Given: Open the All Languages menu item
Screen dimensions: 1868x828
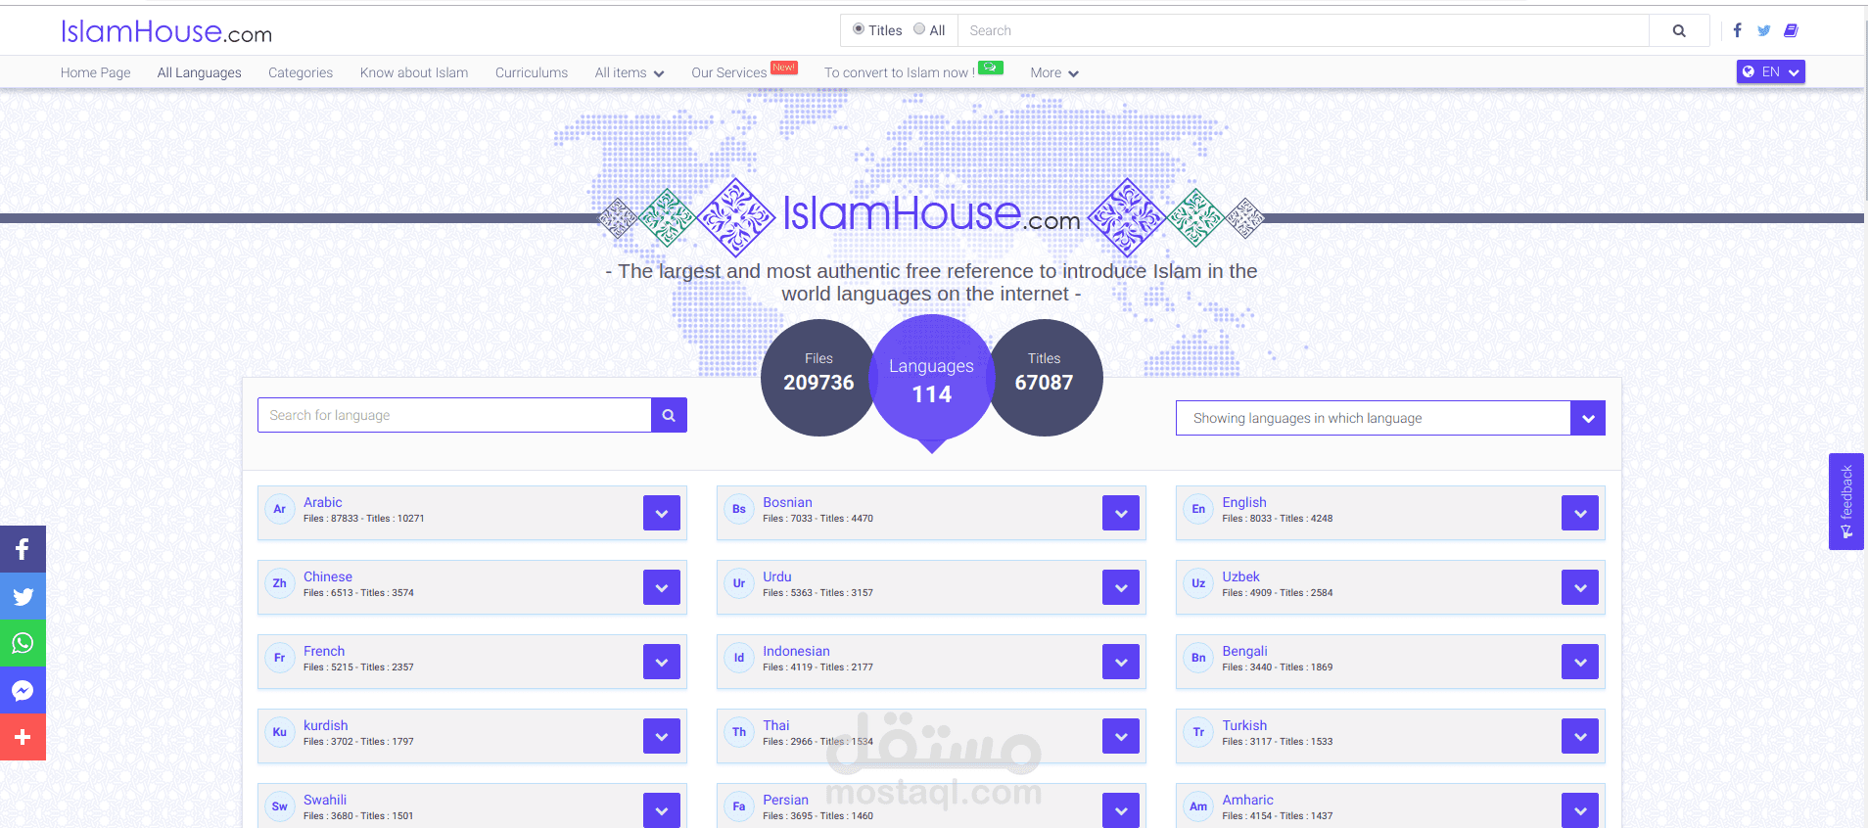Looking at the screenshot, I should point(199,72).
